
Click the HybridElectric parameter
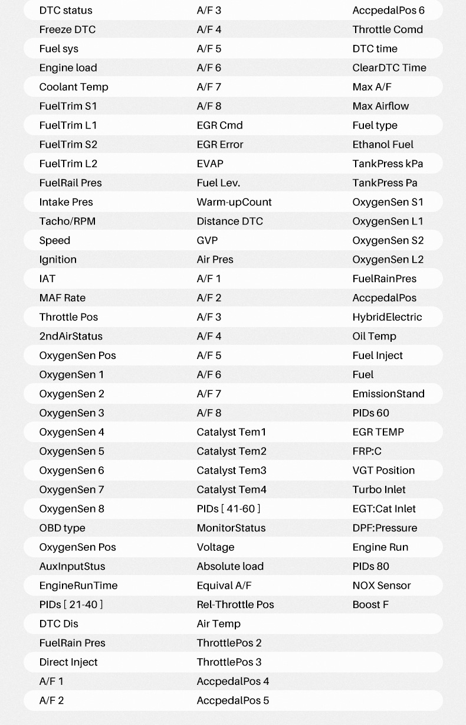(387, 317)
